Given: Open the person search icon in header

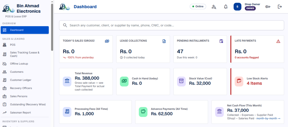Looking at the screenshot, I should pyautogui.click(x=214, y=7).
